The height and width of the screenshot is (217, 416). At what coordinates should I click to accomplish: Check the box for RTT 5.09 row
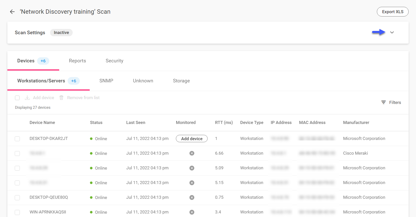(17, 168)
